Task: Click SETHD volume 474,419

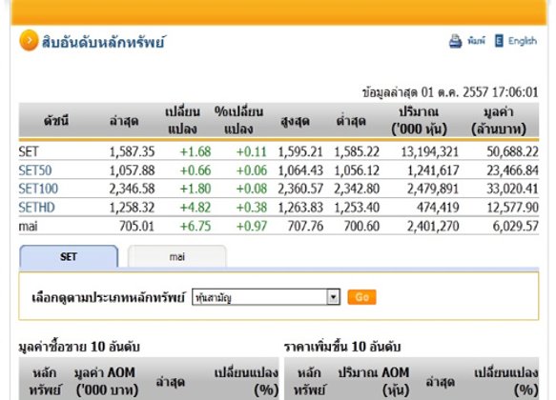Action: pos(439,208)
